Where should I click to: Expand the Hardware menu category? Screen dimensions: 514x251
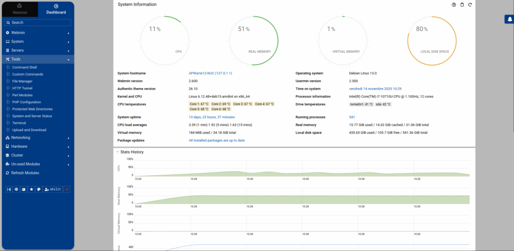pos(38,147)
